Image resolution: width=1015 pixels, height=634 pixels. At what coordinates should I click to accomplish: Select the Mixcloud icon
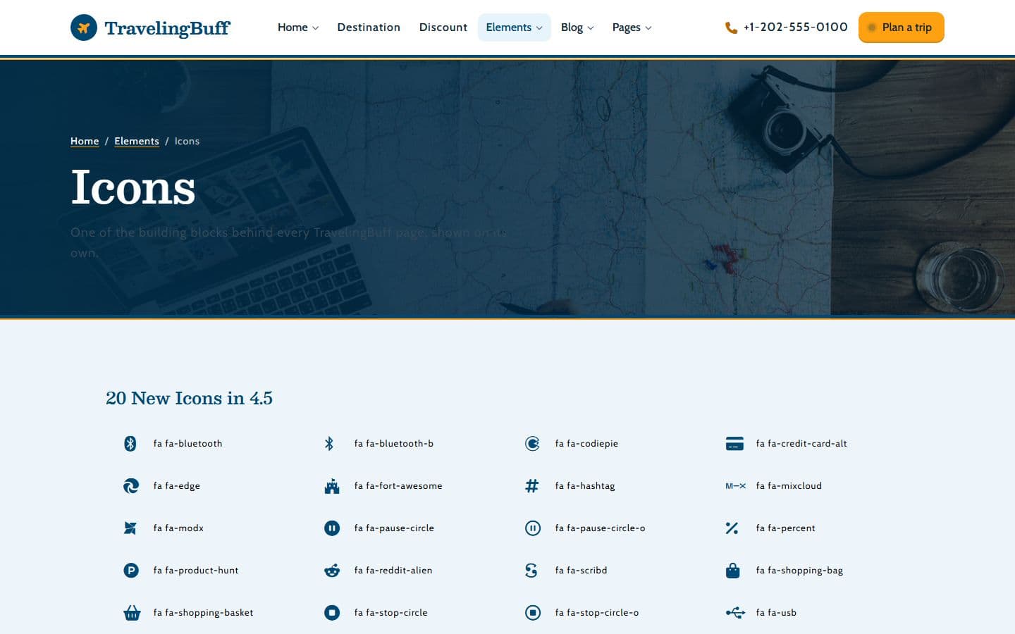[x=735, y=485]
